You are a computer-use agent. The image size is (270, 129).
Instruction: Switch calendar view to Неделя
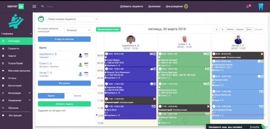click(x=240, y=29)
